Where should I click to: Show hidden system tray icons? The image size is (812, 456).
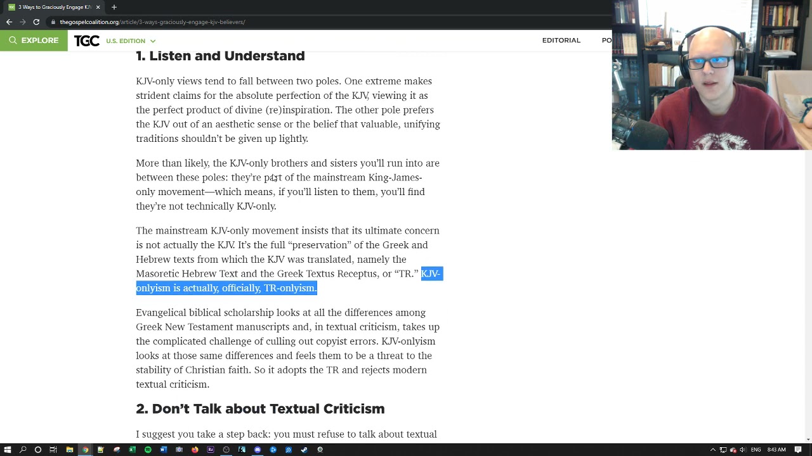(x=713, y=450)
